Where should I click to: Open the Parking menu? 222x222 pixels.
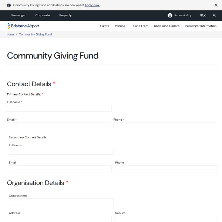[x=120, y=26]
